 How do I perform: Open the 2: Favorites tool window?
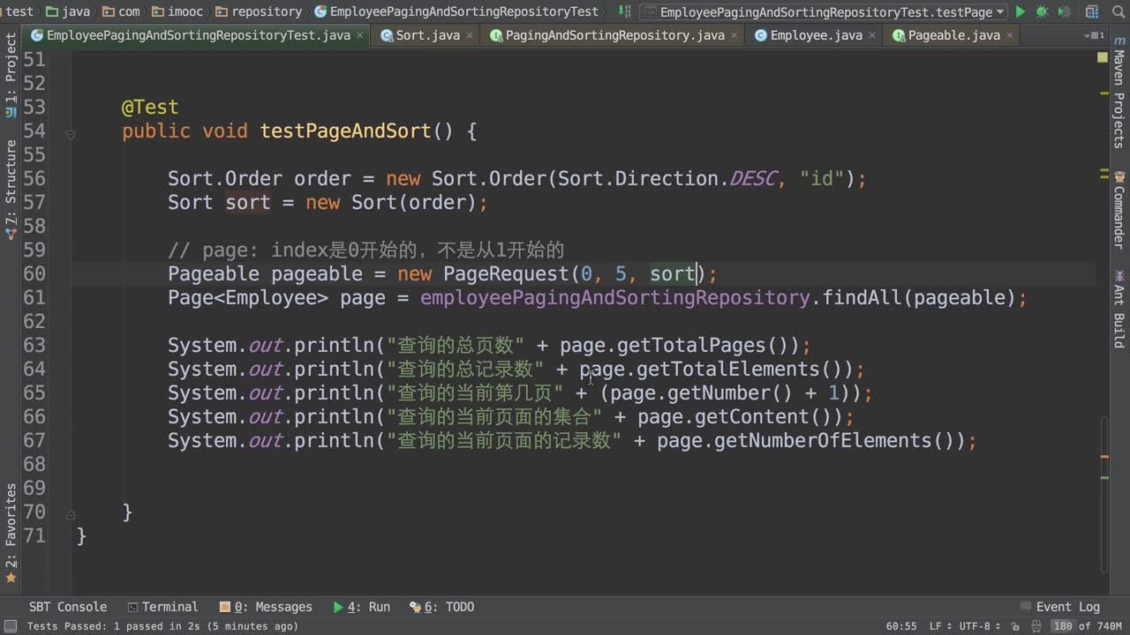(x=11, y=532)
